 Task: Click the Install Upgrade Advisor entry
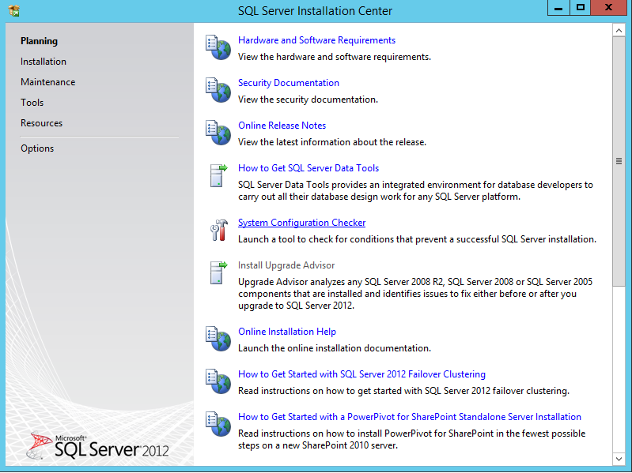286,265
